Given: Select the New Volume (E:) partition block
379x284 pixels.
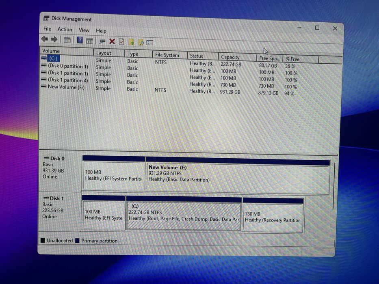Looking at the screenshot, I should pos(238,175).
